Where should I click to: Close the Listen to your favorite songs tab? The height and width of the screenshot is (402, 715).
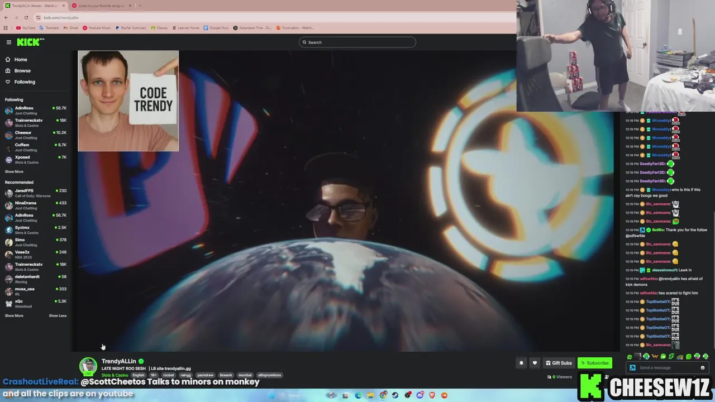click(130, 6)
